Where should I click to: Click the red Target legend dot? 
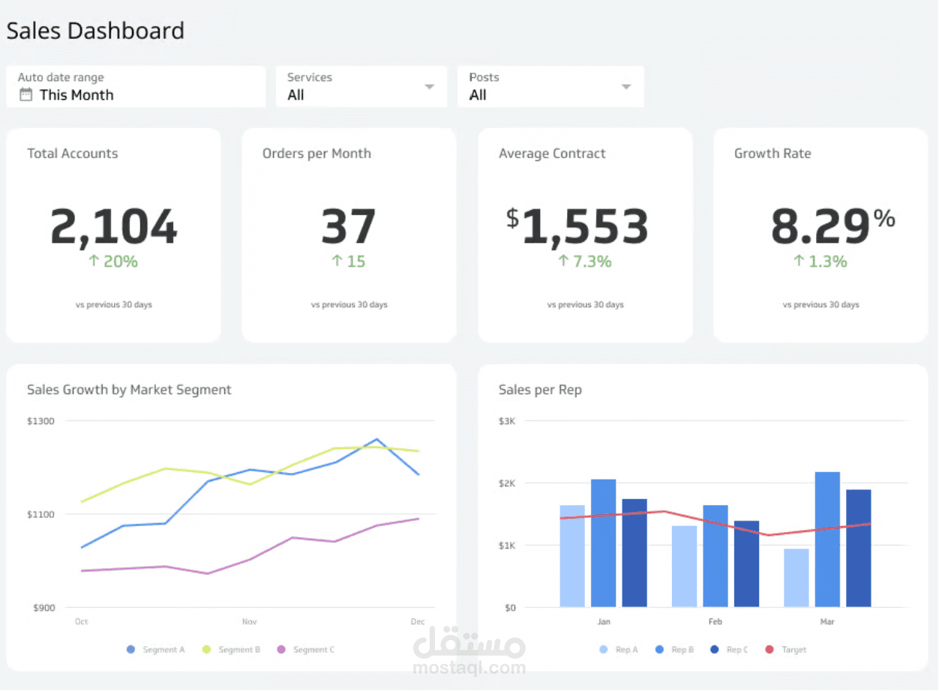tap(770, 649)
